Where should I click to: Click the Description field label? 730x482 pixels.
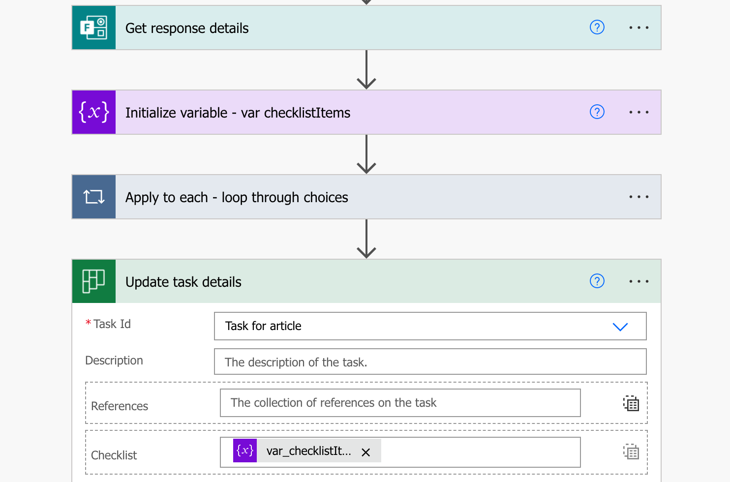(114, 361)
